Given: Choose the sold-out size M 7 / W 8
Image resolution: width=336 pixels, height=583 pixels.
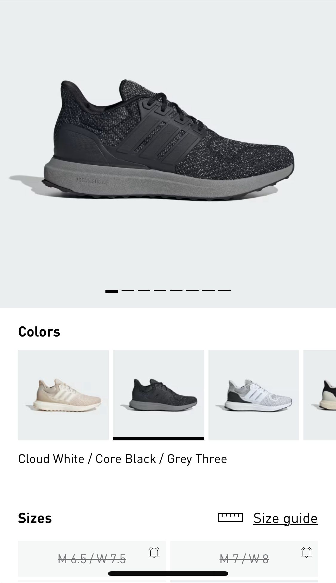Looking at the screenshot, I should click(244, 559).
